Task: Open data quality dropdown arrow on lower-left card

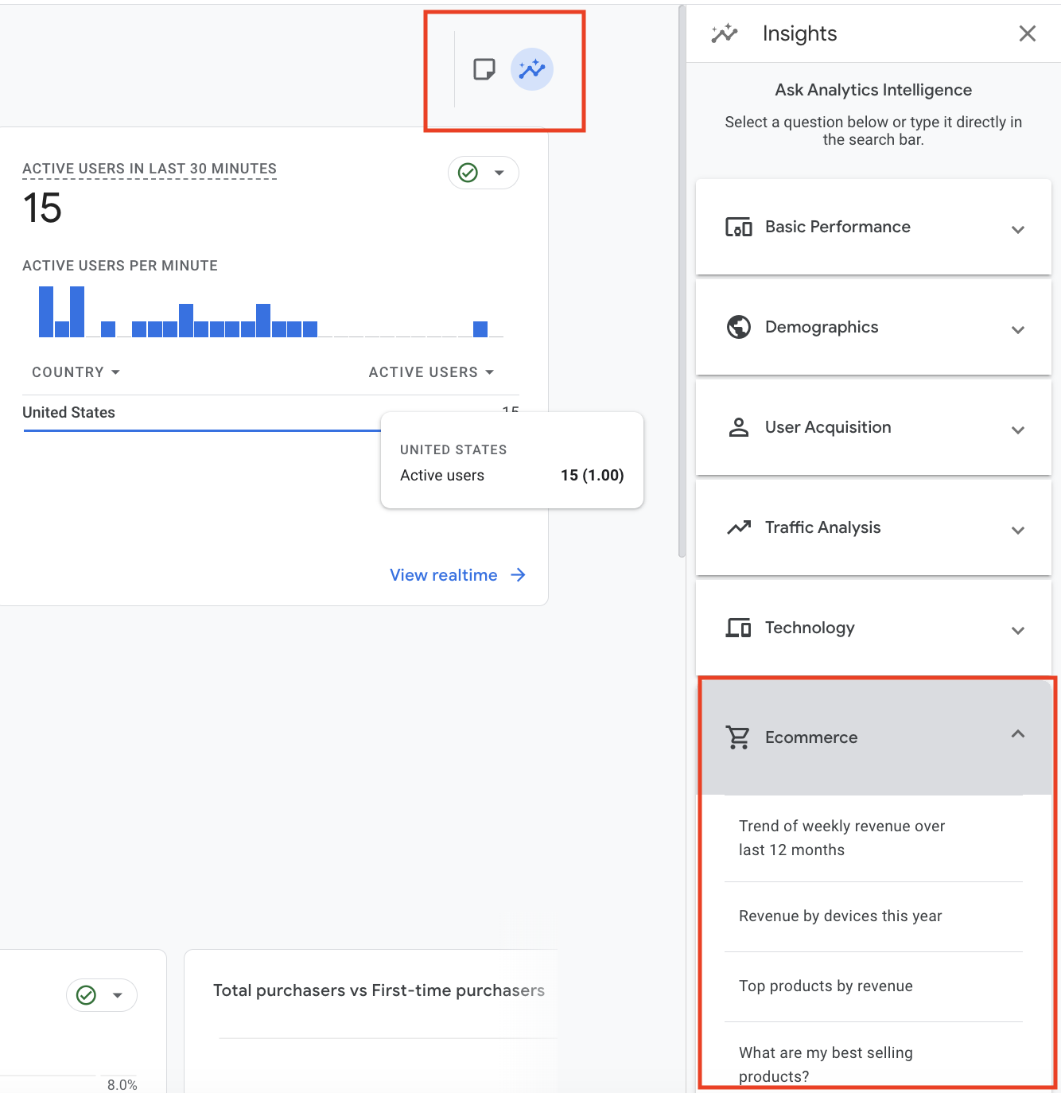Action: click(117, 995)
